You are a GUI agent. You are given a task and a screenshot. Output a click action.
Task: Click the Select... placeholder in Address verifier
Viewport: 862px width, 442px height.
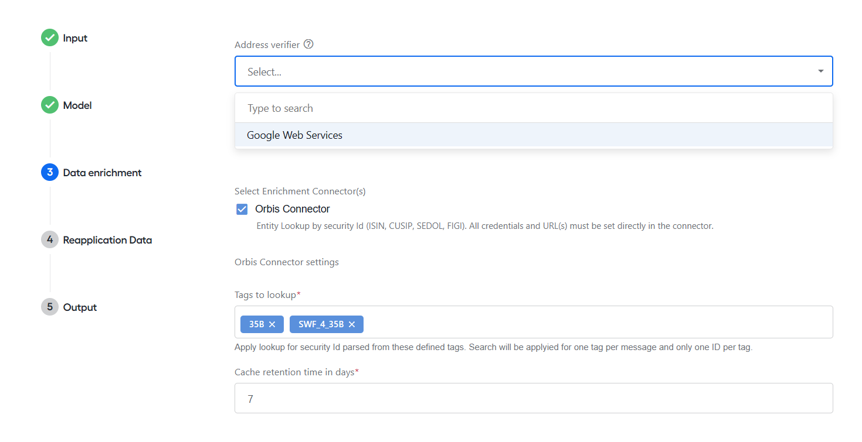coord(264,72)
